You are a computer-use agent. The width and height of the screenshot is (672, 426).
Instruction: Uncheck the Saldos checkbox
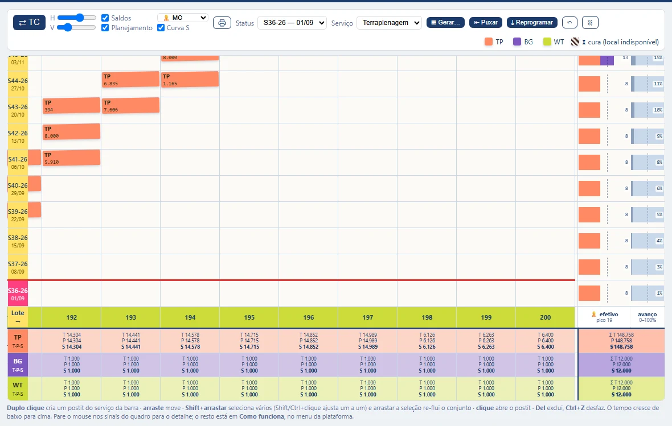[105, 18]
